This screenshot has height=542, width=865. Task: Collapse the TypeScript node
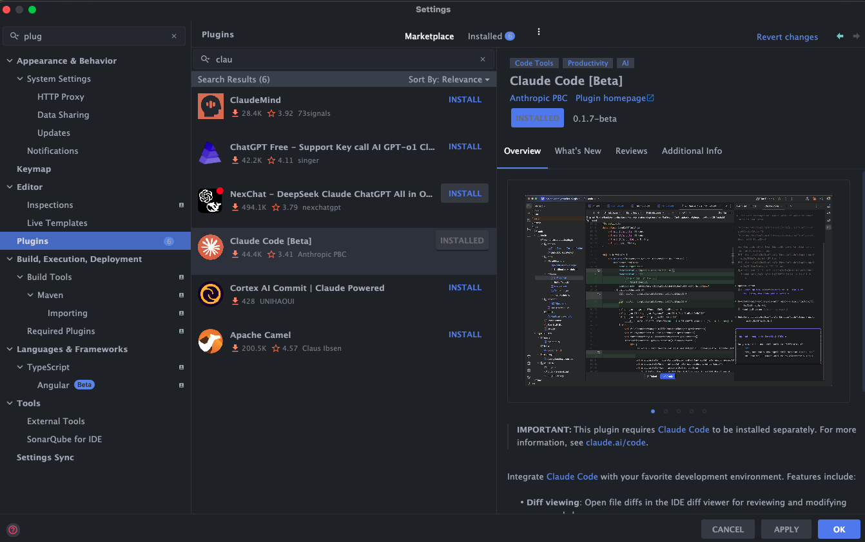[20, 368]
